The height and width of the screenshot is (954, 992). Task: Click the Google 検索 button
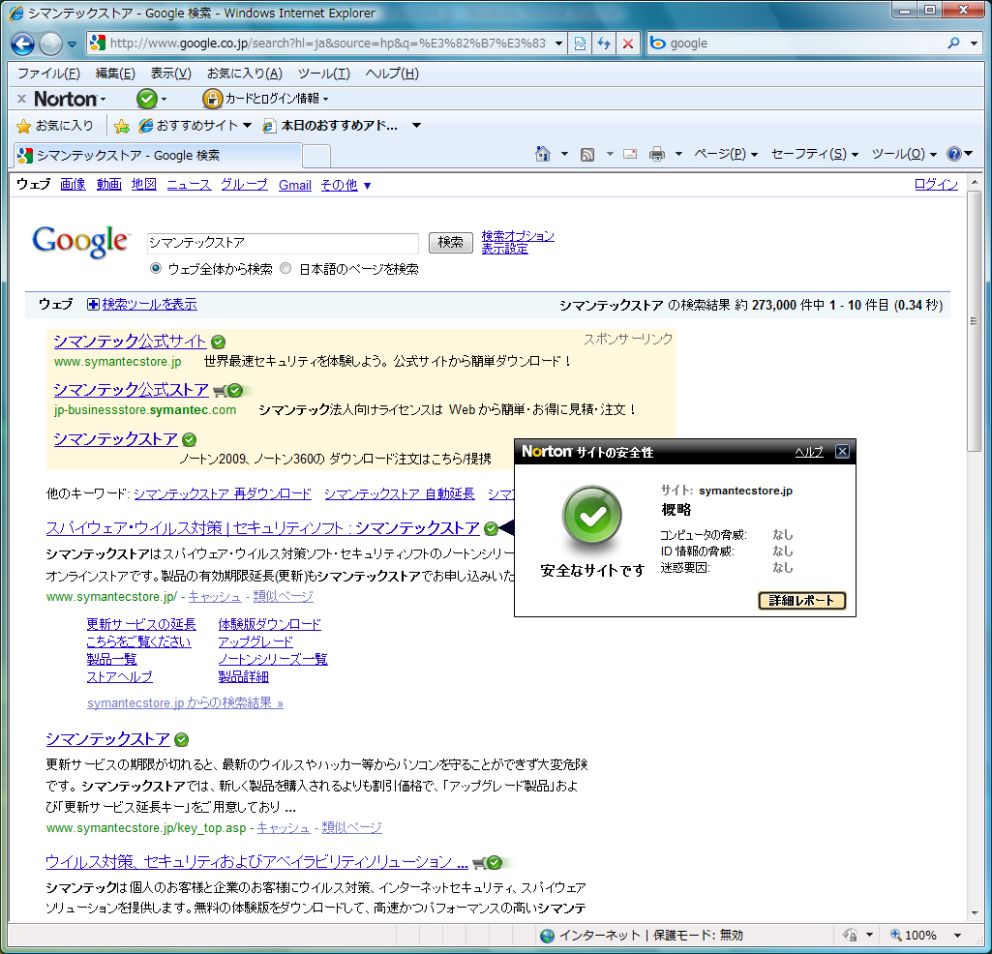pyautogui.click(x=450, y=242)
